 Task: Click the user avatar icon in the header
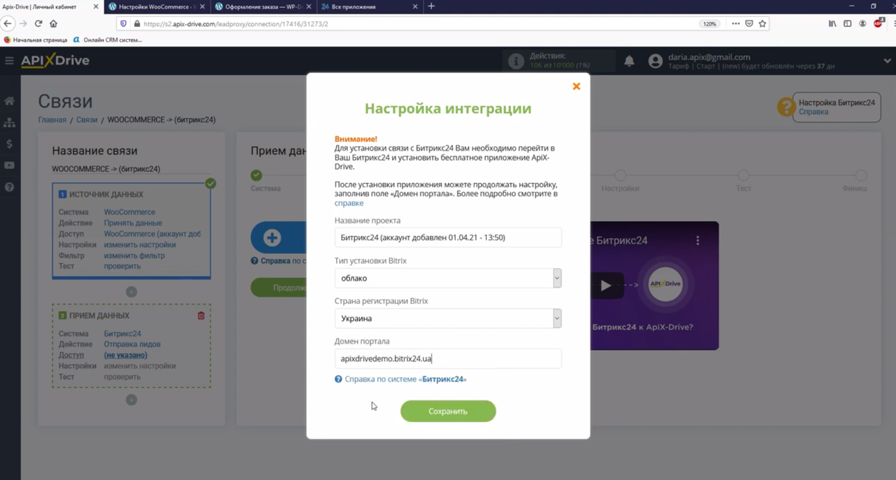[x=656, y=61]
